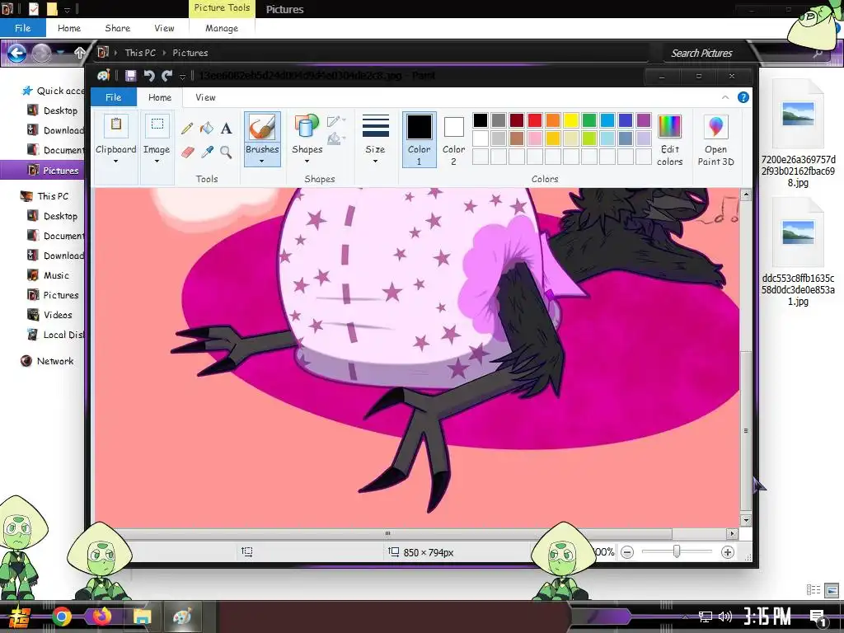This screenshot has height=633, width=844.
Task: Open Customize Quick Access Toolbar arrow in Paint
Action: pyautogui.click(x=182, y=77)
